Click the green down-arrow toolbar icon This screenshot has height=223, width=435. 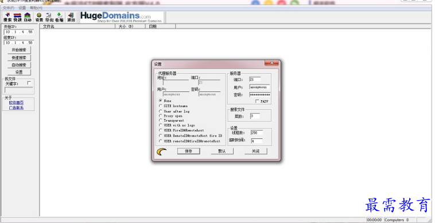point(59,17)
